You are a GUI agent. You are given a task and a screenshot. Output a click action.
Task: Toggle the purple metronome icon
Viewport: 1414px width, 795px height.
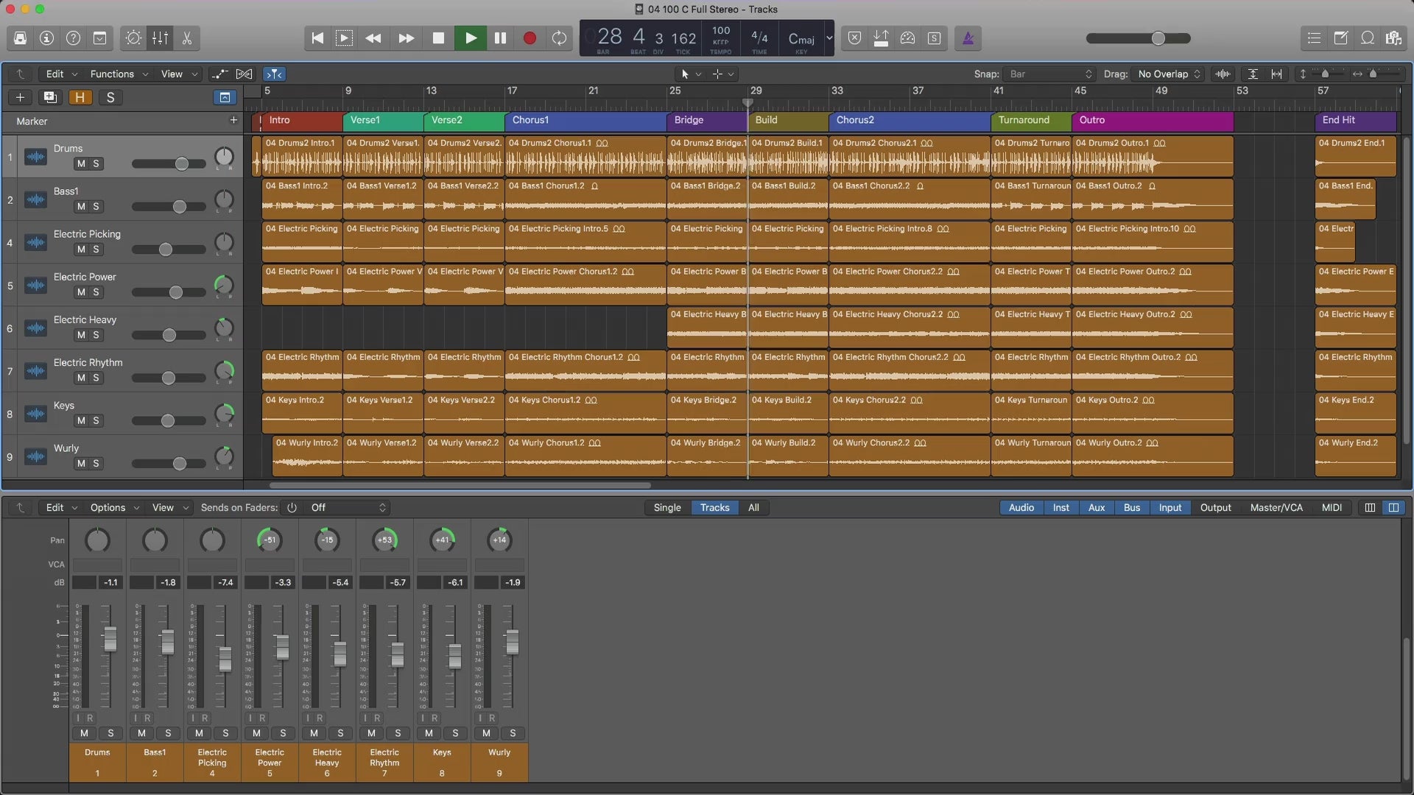[x=968, y=38]
